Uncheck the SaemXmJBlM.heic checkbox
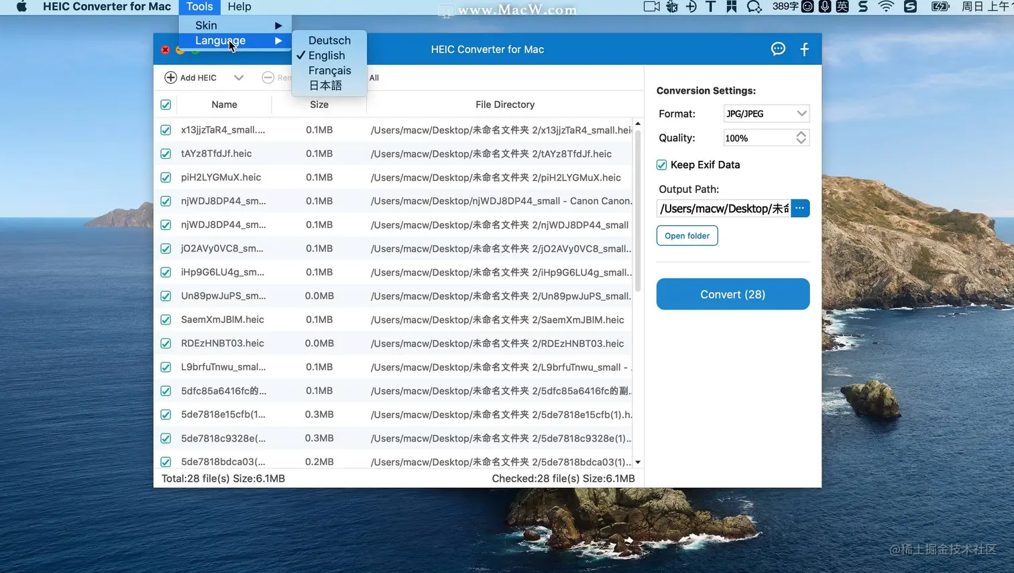 click(166, 320)
